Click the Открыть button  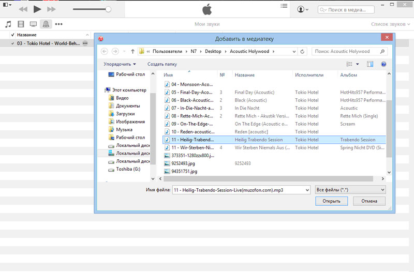tap(331, 201)
